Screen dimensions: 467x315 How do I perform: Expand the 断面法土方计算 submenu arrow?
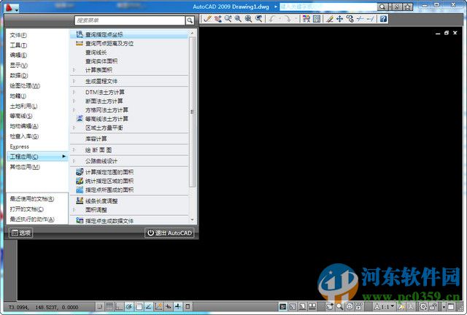tap(74, 101)
